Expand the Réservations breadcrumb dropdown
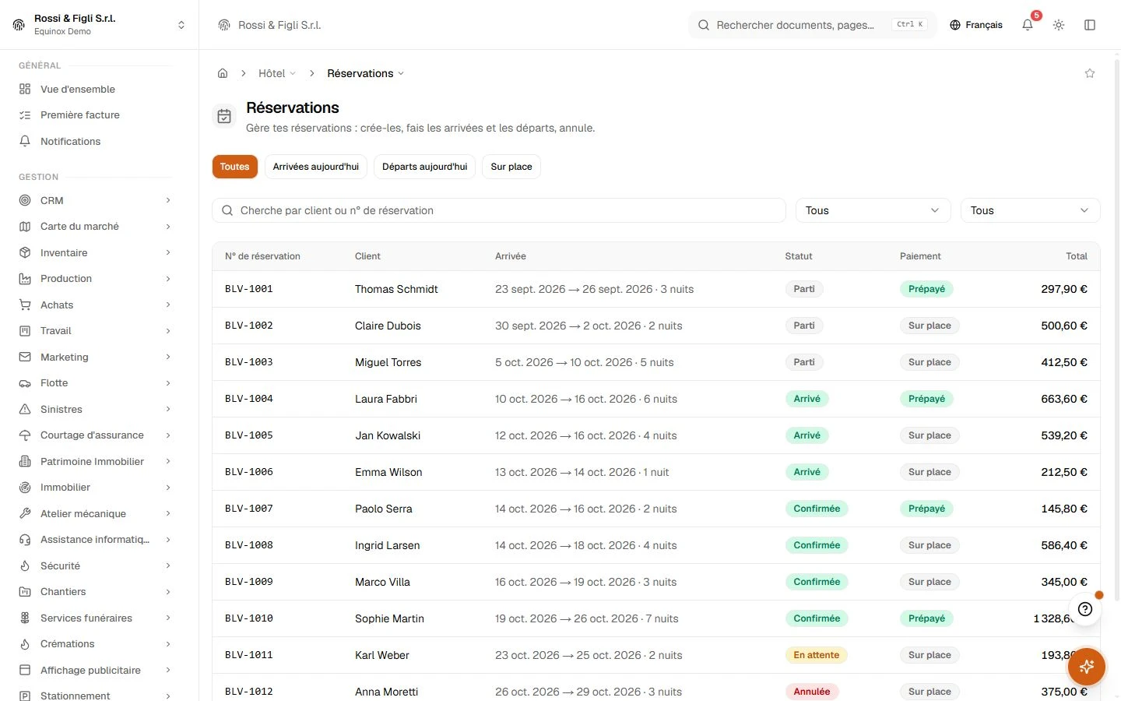 click(x=366, y=73)
